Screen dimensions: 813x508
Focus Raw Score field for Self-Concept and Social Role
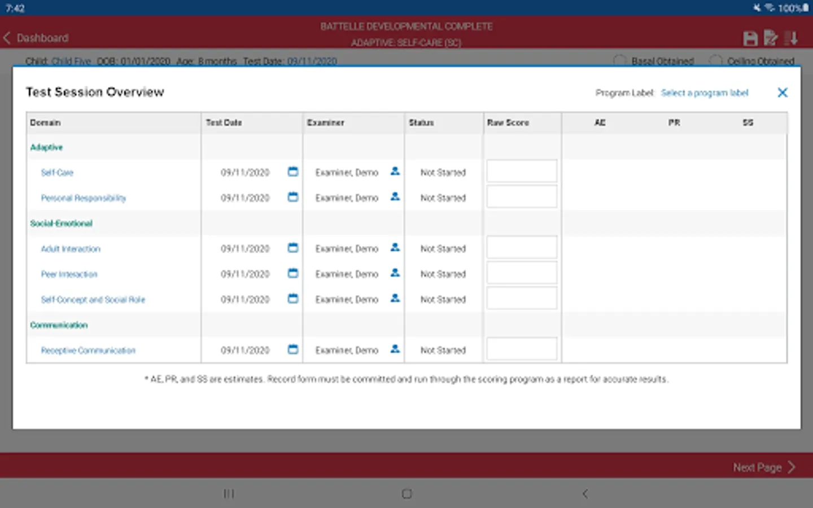tap(522, 298)
